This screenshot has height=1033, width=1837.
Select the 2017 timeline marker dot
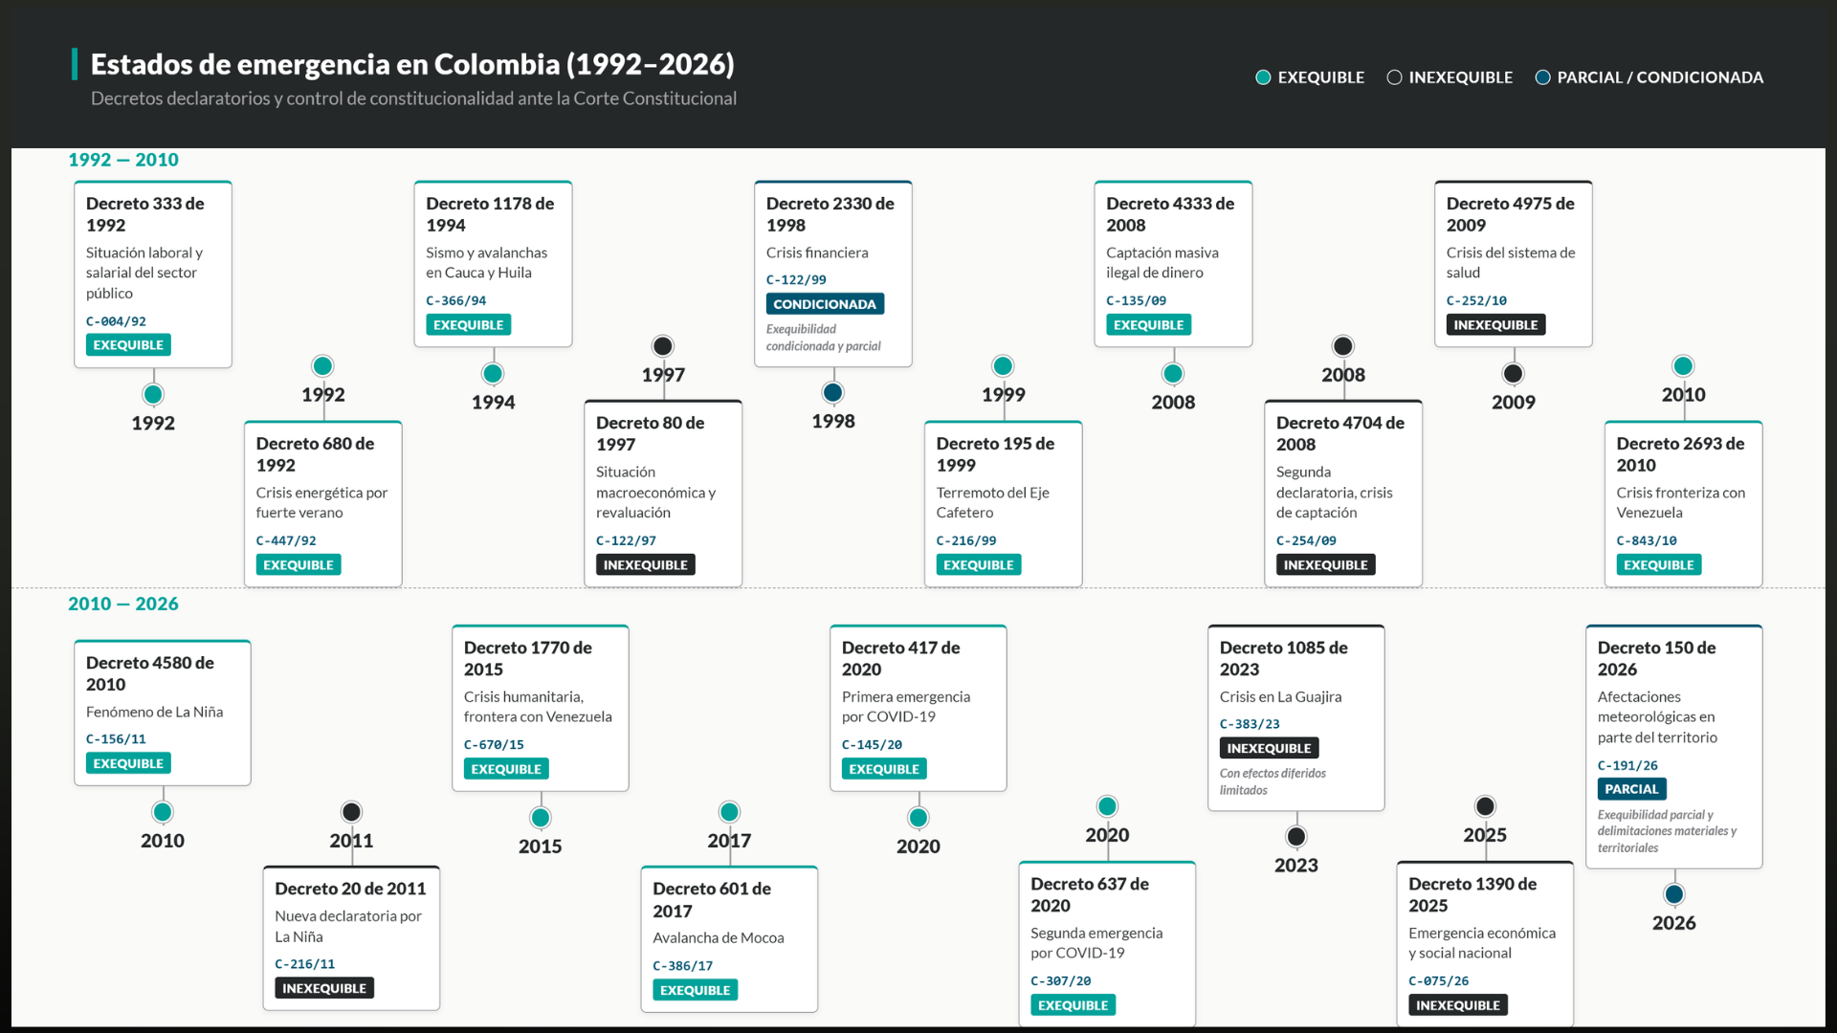[729, 812]
